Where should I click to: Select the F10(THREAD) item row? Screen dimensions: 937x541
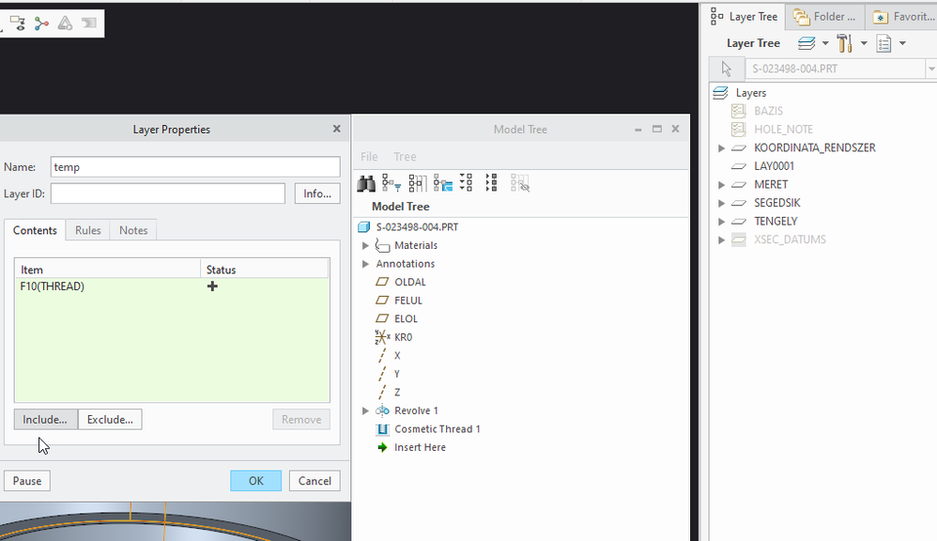click(172, 286)
